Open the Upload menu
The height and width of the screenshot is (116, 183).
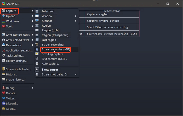point(10,16)
